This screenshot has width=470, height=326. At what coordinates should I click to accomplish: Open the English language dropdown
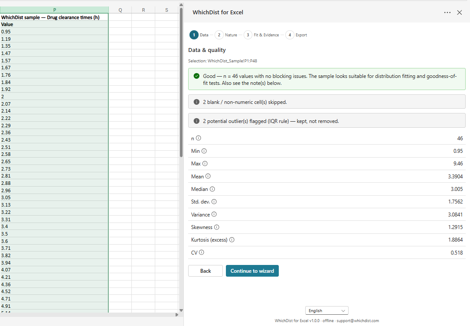[x=327, y=310]
